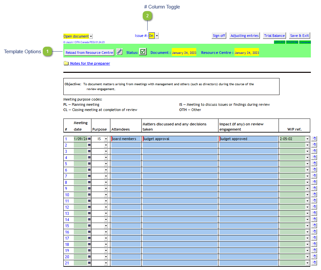Open the Purpose dropdown in row 2
The image size is (321, 270).
[x=106, y=145]
